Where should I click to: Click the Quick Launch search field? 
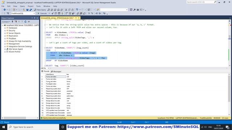point(200,2)
